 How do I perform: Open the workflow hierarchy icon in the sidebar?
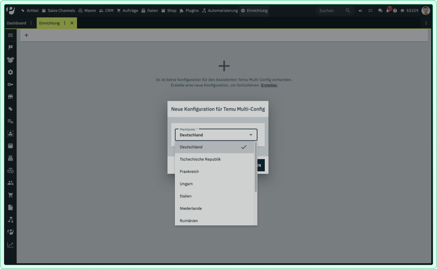pos(10,220)
